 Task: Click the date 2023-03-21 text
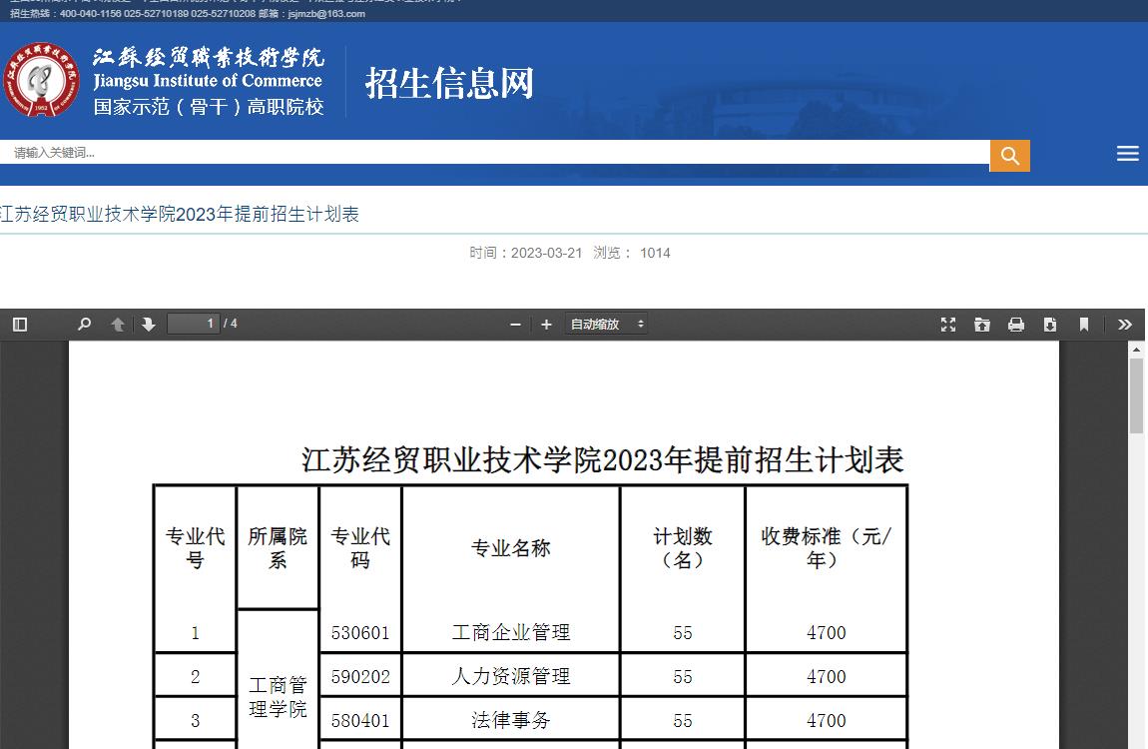click(546, 253)
